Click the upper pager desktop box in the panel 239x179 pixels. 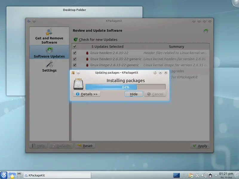(19, 174)
